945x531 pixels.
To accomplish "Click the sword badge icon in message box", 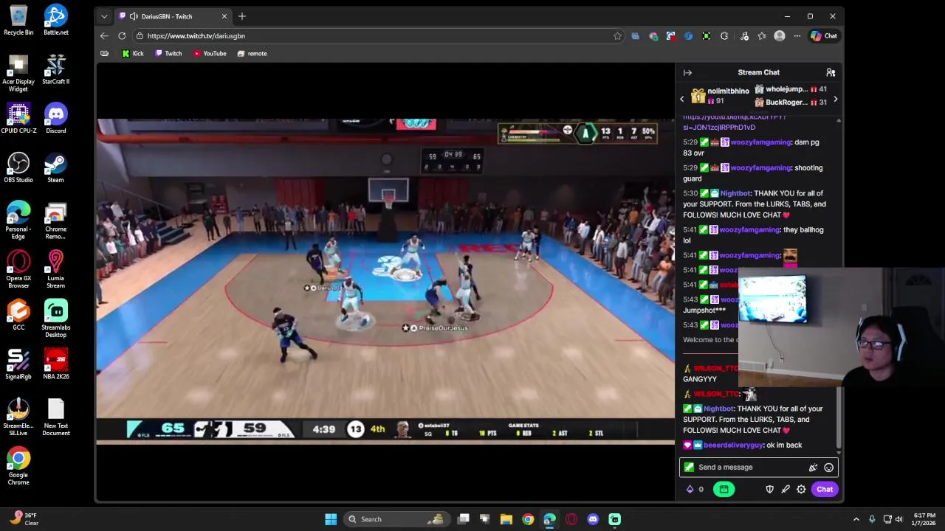I will click(689, 467).
